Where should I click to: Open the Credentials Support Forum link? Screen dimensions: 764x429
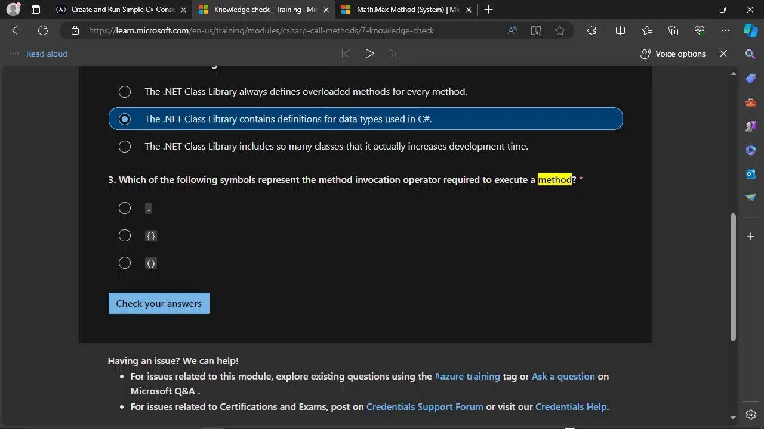tap(424, 406)
